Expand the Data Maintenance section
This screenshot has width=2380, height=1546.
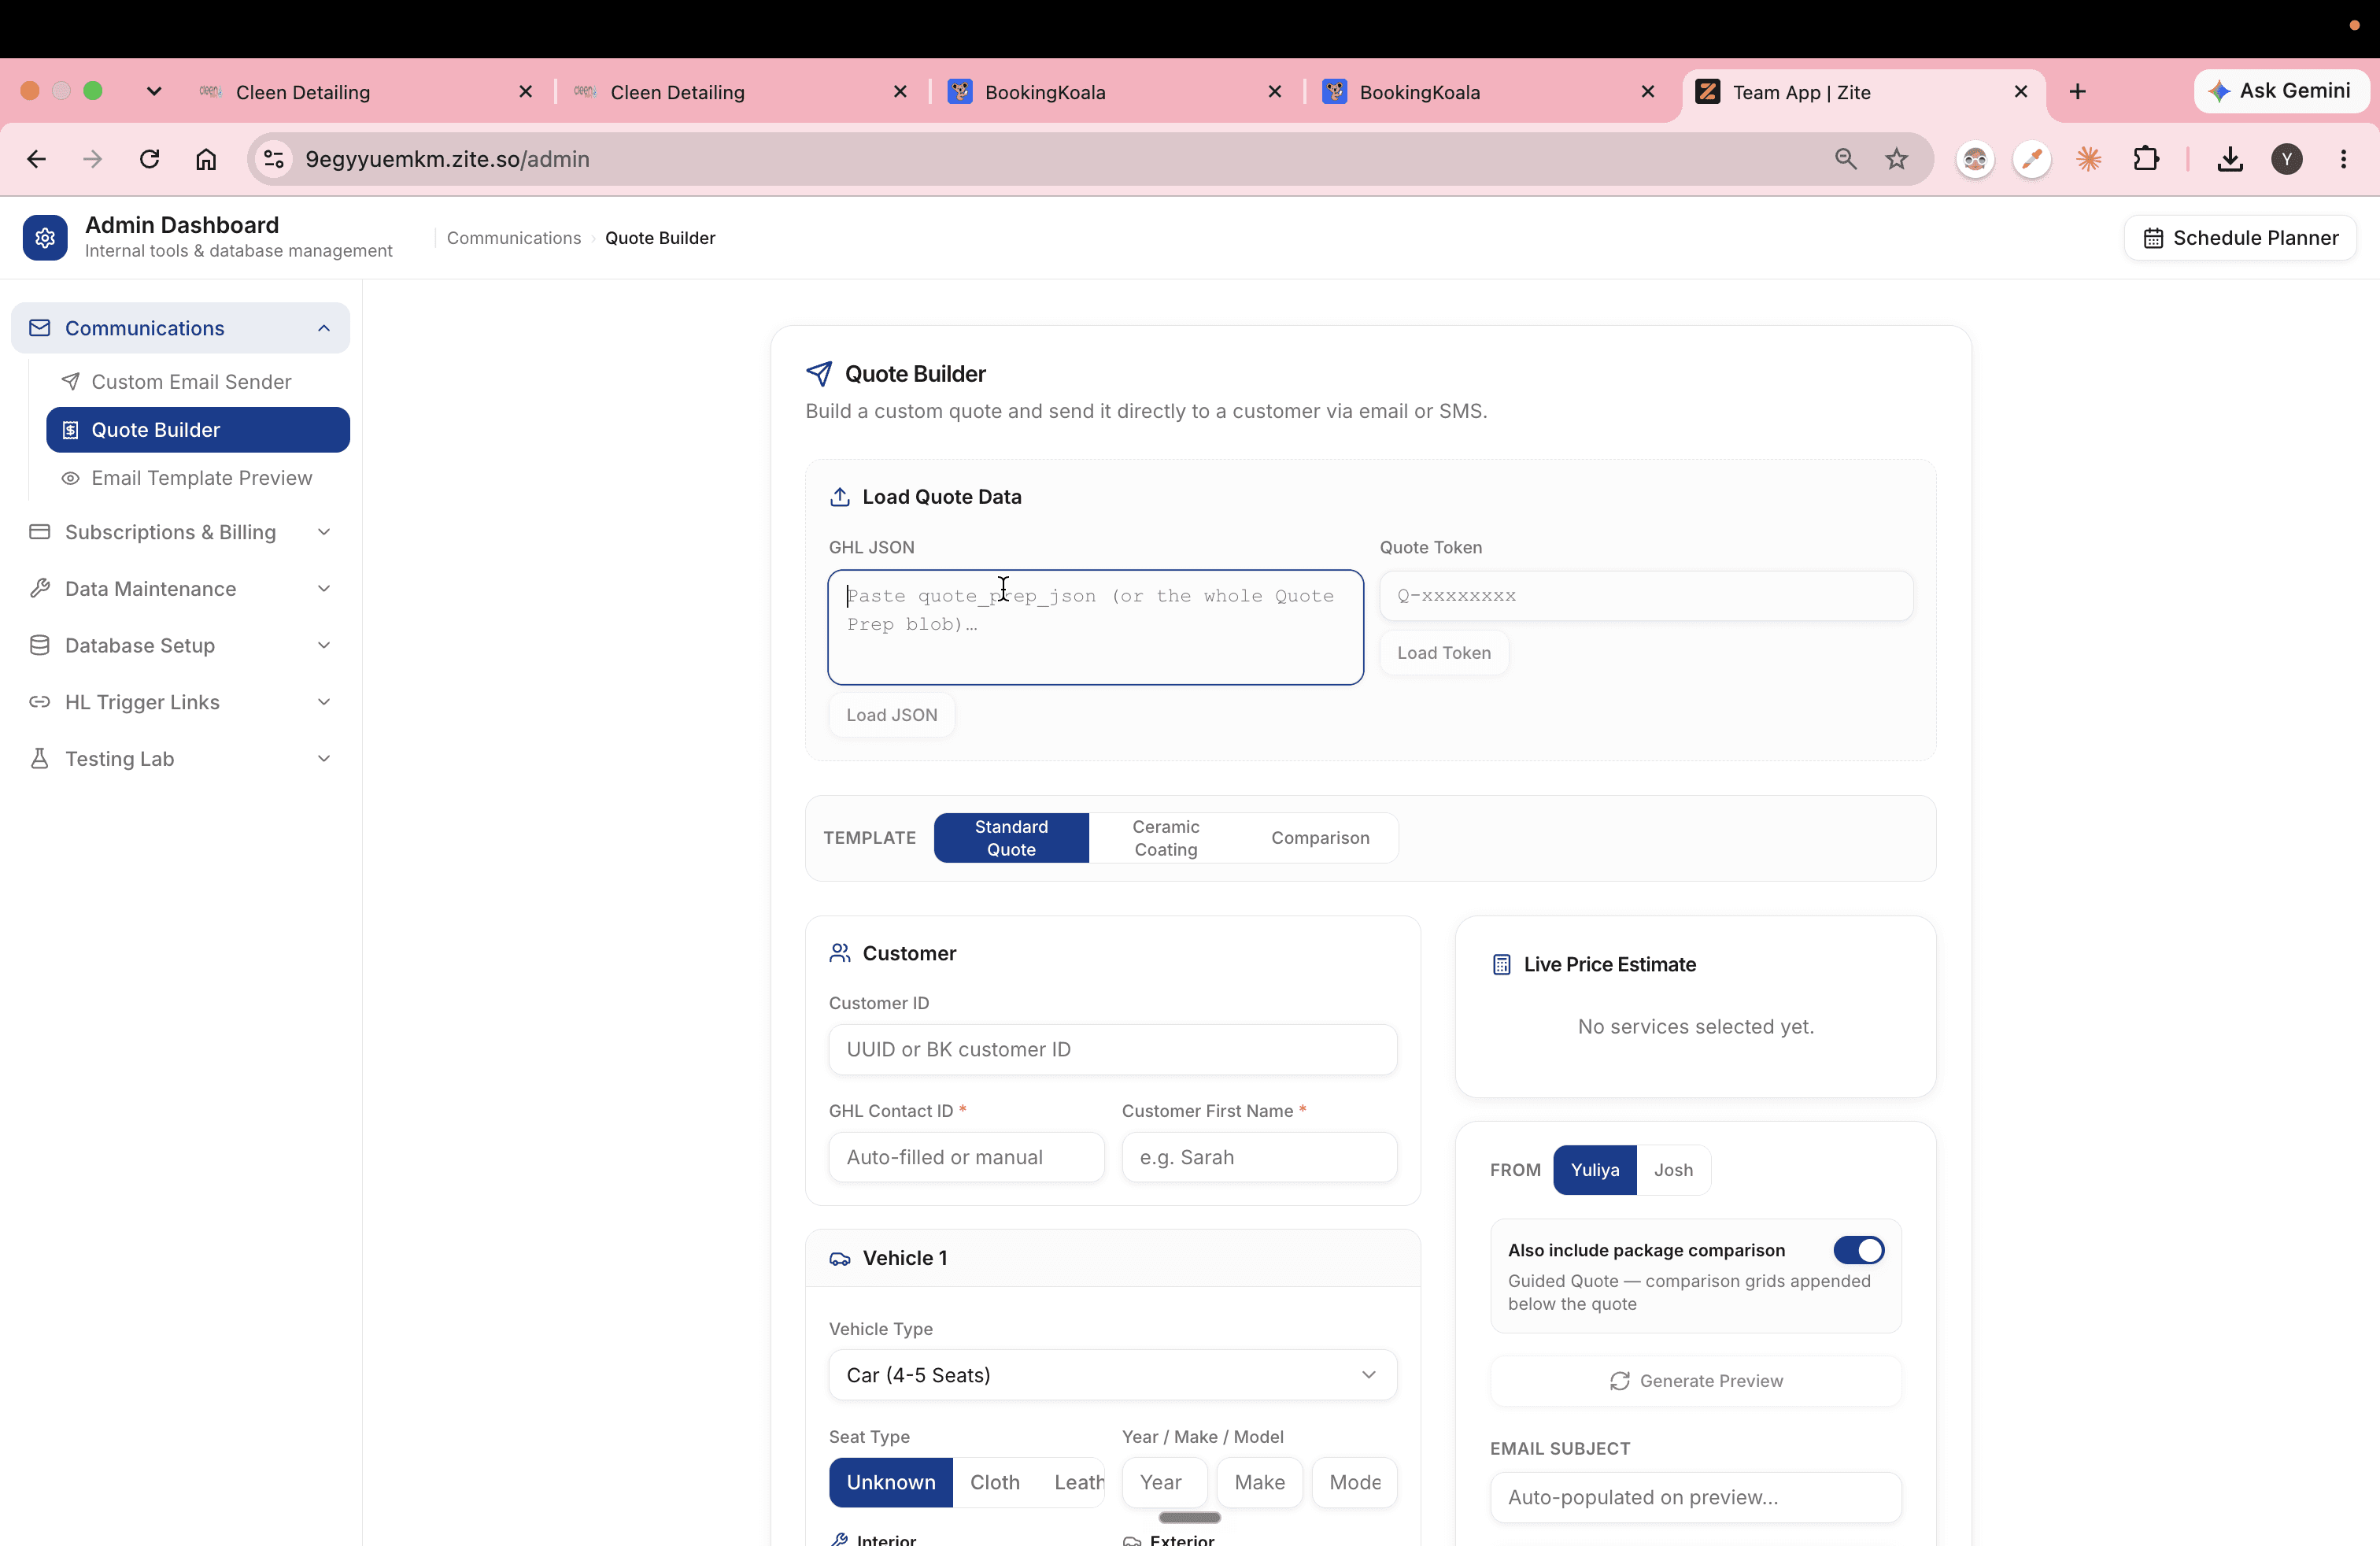324,589
